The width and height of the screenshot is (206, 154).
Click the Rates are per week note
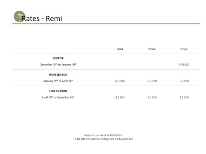tap(103, 135)
